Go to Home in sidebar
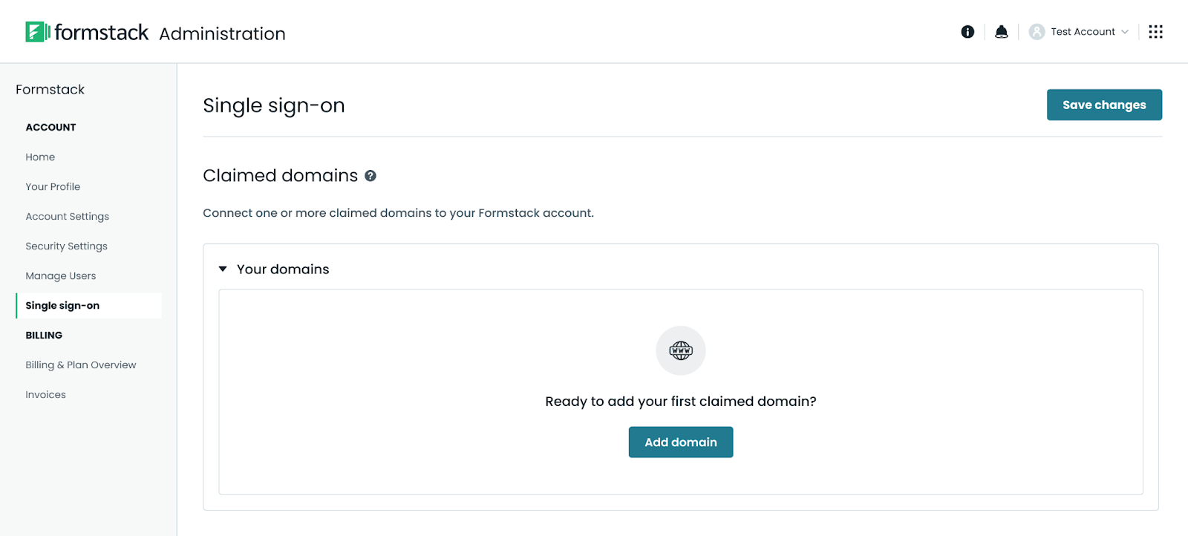 pyautogui.click(x=40, y=157)
